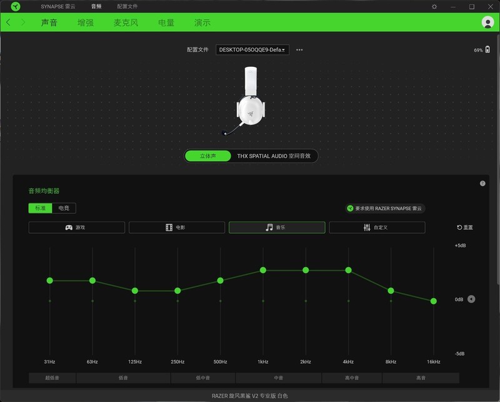500x402 pixels.
Task: Select the 立体声 stereo mode
Action: click(207, 156)
